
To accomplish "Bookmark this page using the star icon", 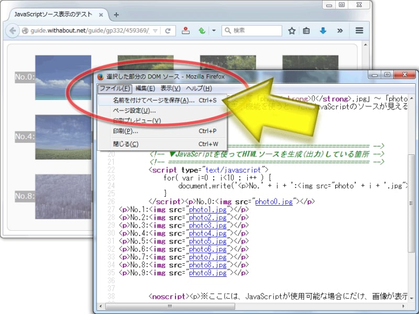I will point(292,30).
